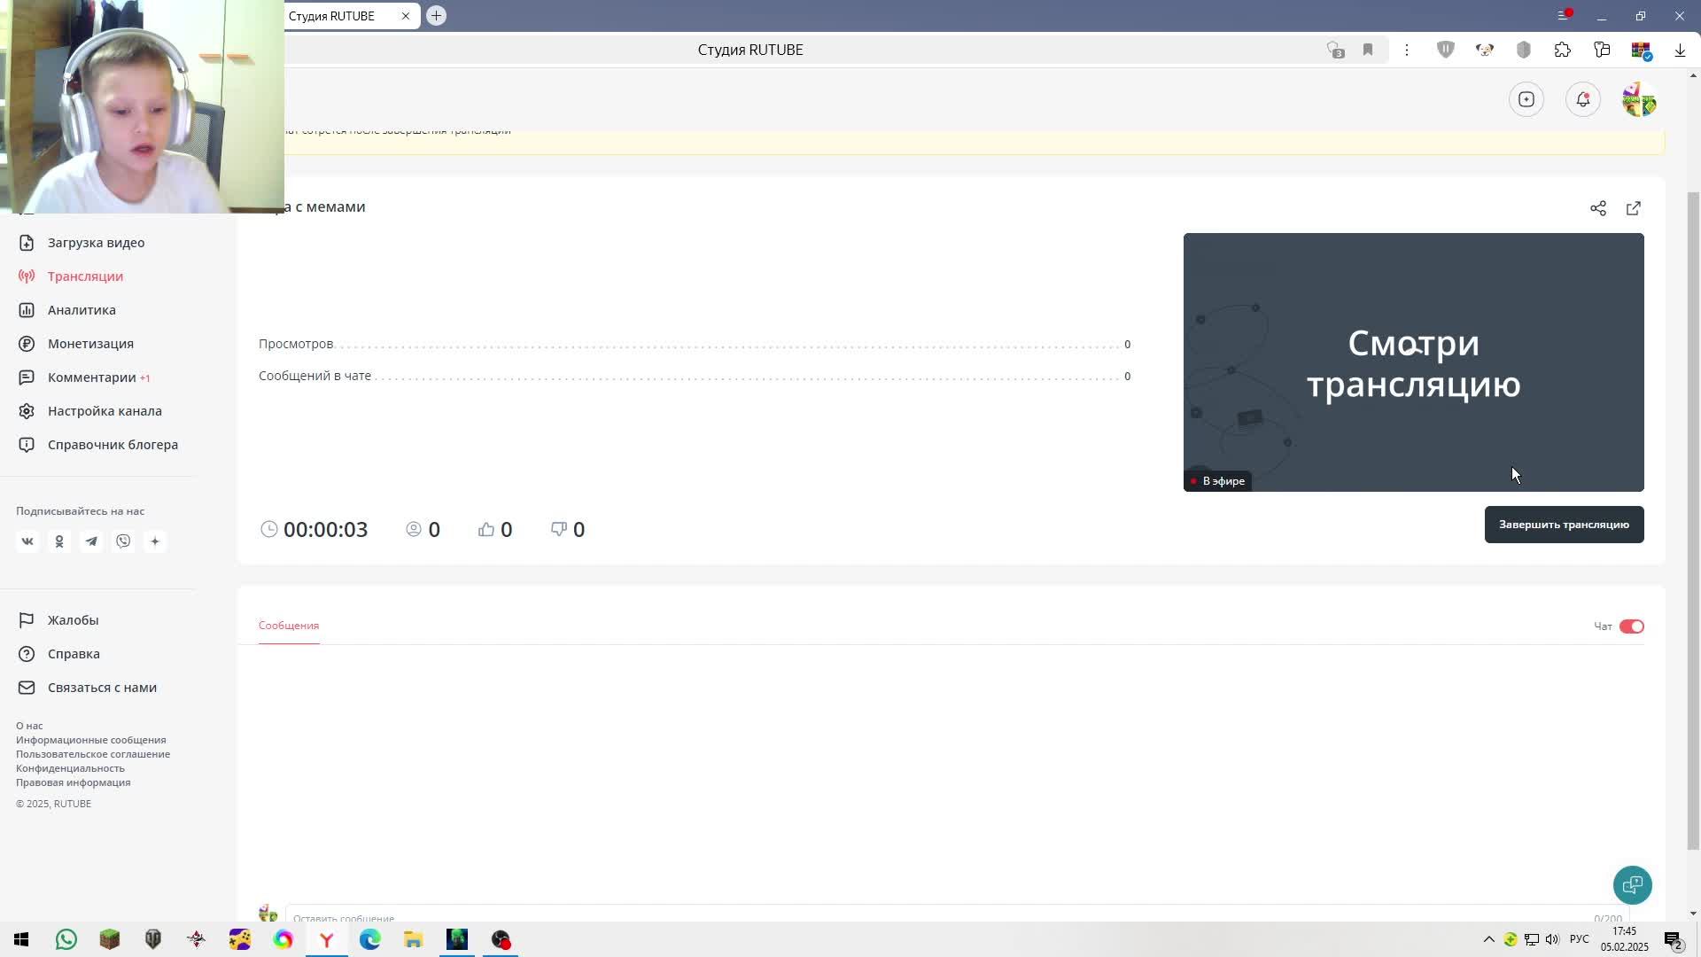Click the volume speaker tray icon
This screenshot has width=1701, height=957.
click(x=1552, y=939)
